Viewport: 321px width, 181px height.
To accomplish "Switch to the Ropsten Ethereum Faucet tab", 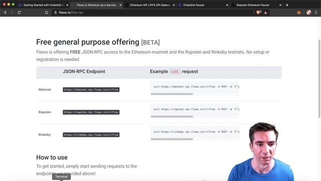I will (256, 5).
